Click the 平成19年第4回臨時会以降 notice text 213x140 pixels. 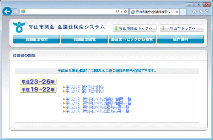coord(107,71)
